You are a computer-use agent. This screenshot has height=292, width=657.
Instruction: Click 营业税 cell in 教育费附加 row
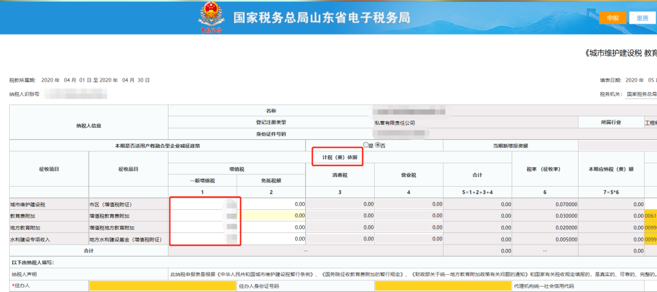pyautogui.click(x=409, y=216)
